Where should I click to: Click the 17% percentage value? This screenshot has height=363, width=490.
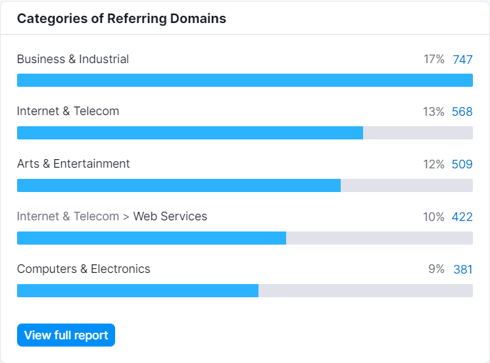[433, 59]
